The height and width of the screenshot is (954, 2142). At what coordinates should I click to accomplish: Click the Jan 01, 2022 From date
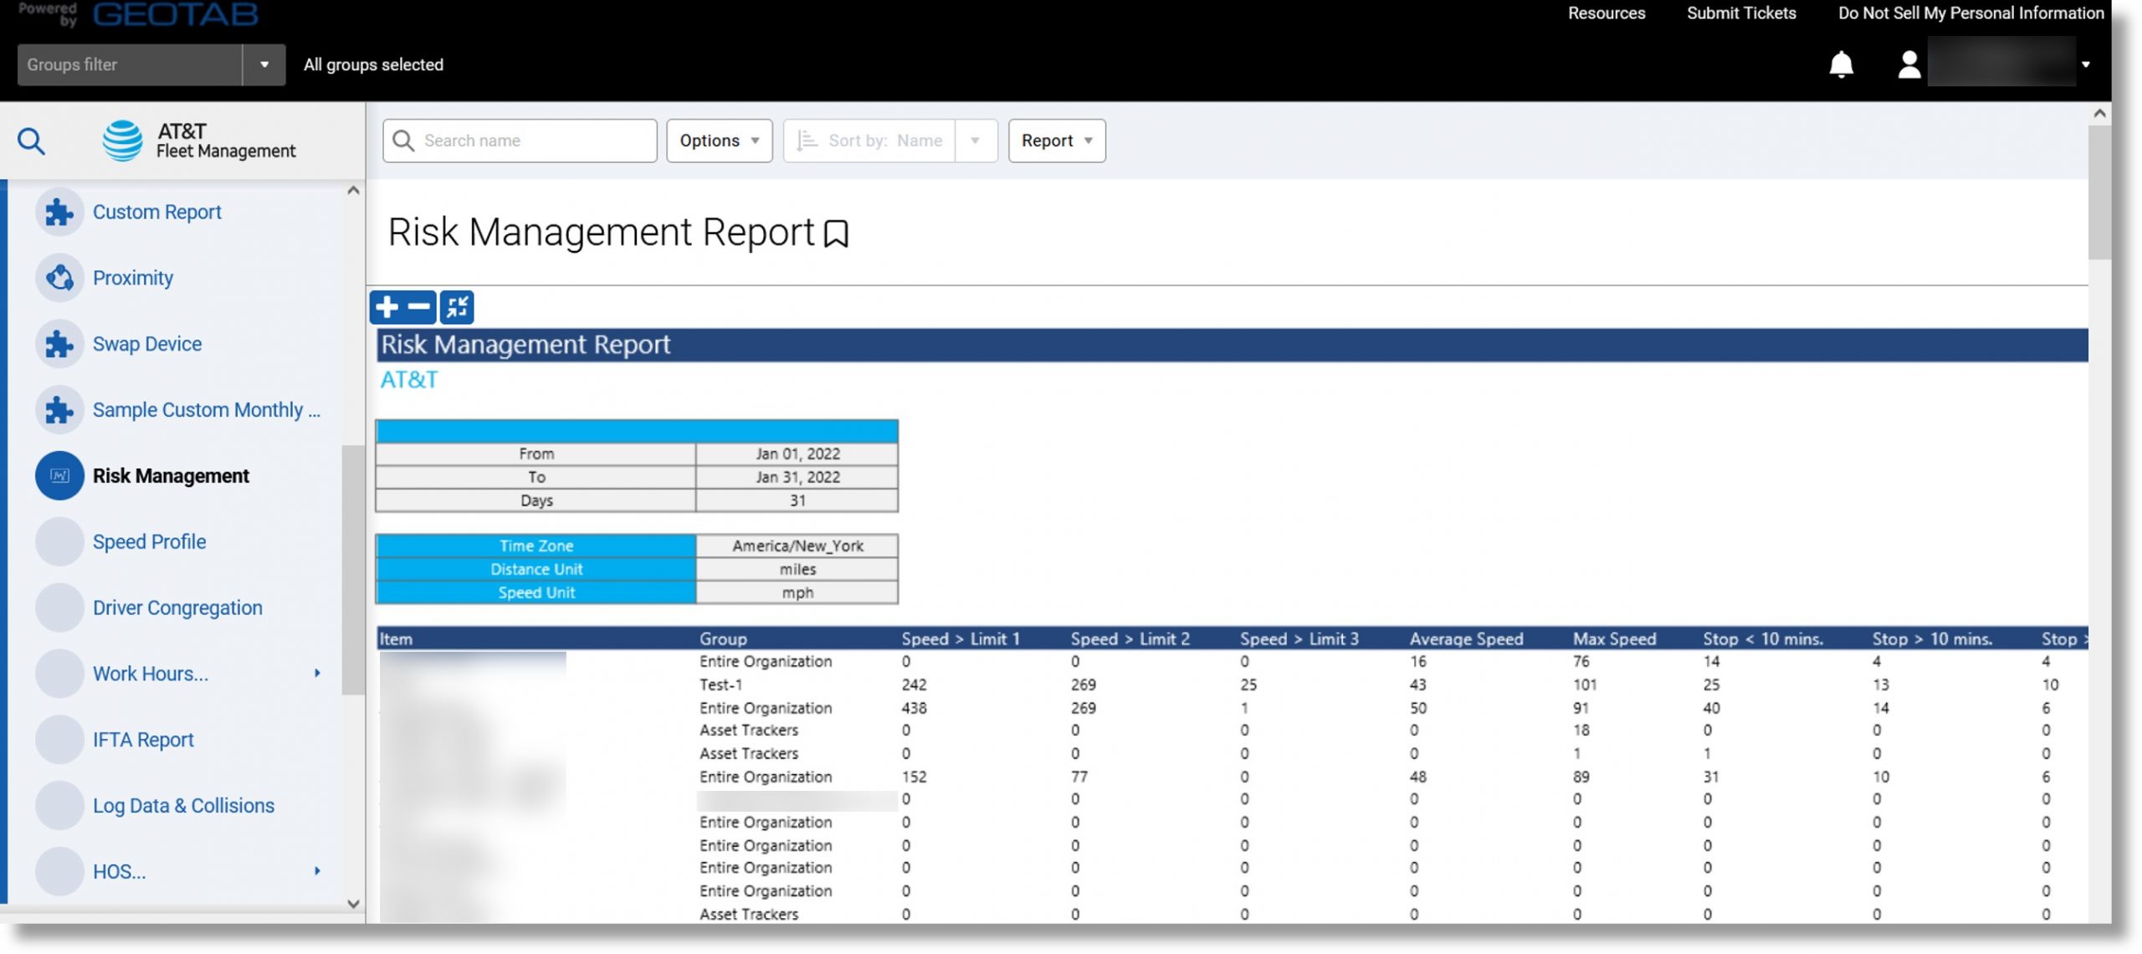797,454
